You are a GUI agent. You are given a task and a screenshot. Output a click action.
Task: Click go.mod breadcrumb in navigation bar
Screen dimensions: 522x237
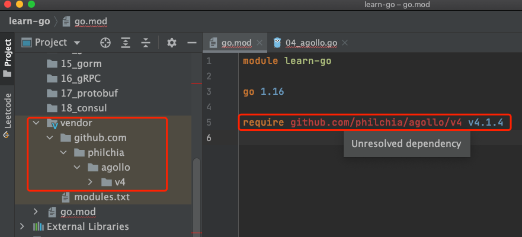pos(91,22)
